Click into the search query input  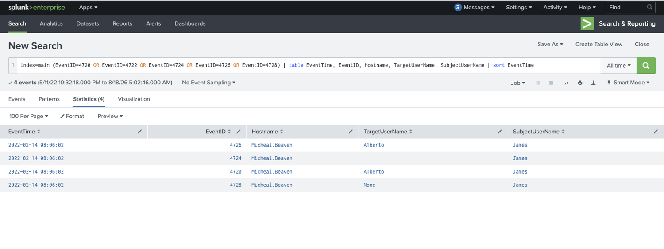[308, 65]
